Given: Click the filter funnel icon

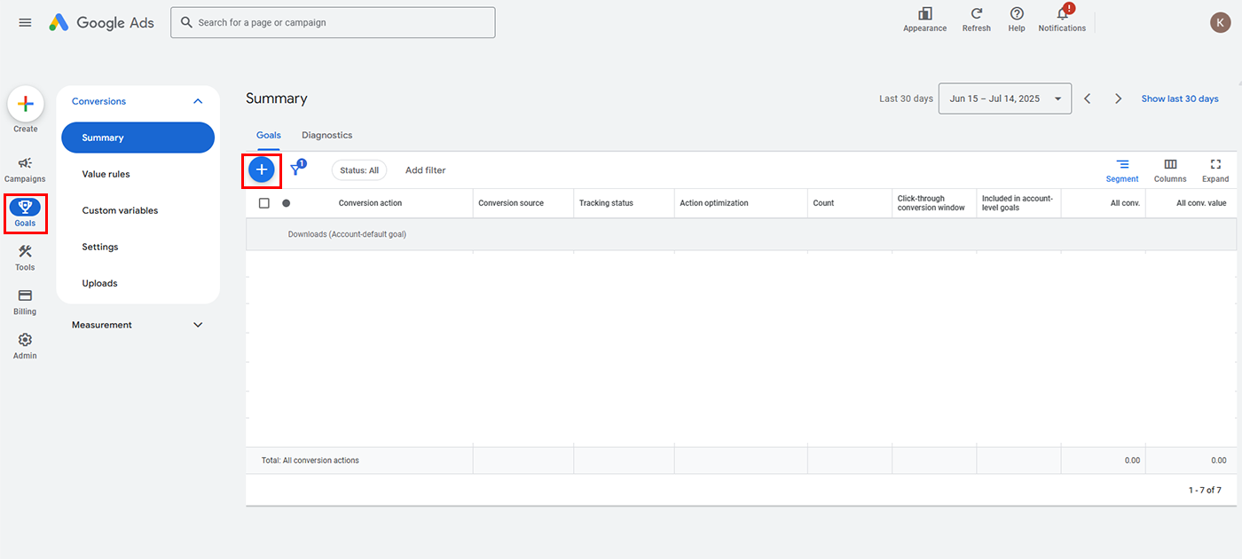Looking at the screenshot, I should (x=296, y=169).
